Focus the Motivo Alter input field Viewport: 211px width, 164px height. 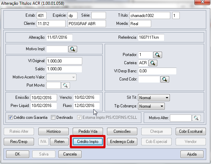pyautogui.click(x=181, y=118)
